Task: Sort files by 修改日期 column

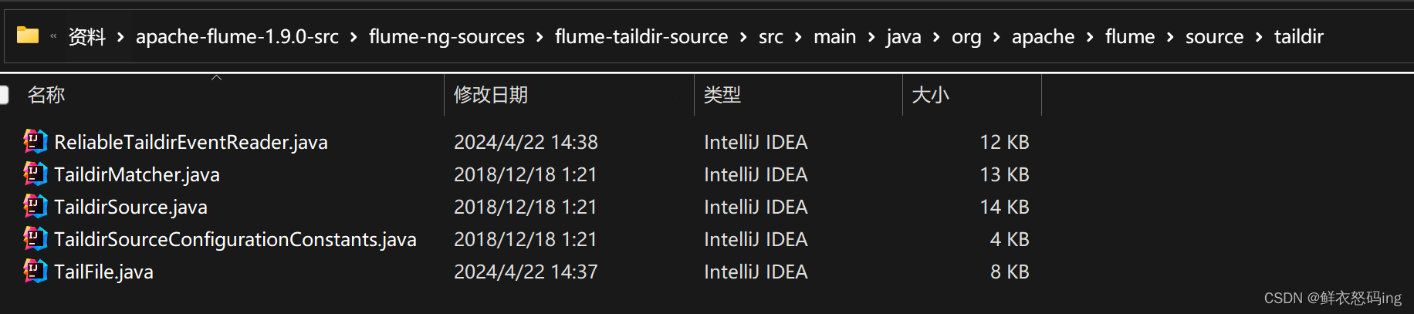Action: tap(491, 95)
